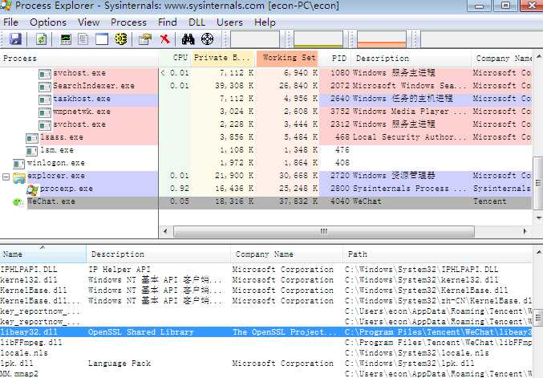Click the Save toolbar icon
This screenshot has height=378, width=543.
tap(15, 39)
